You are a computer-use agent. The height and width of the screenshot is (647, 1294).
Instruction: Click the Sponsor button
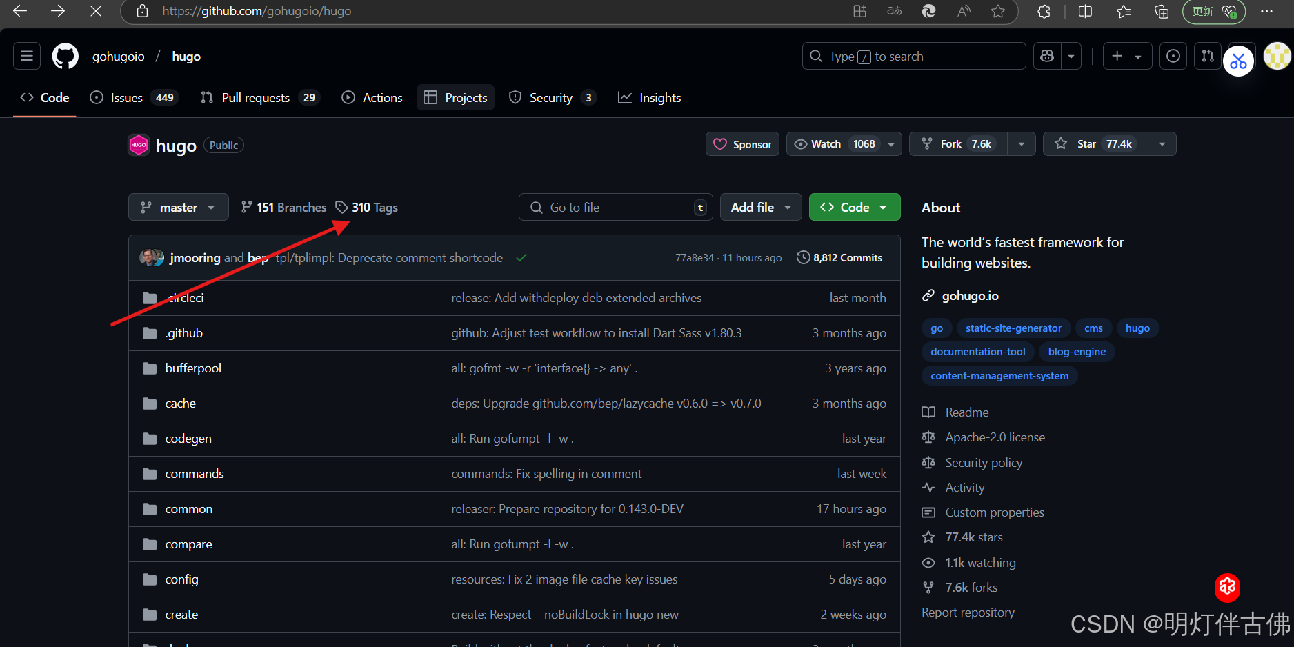[742, 144]
